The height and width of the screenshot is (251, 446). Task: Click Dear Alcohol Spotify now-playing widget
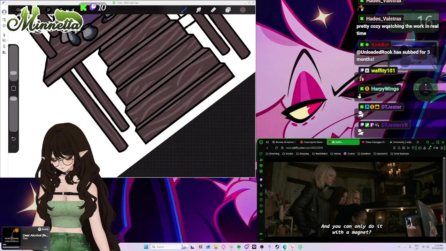tap(26, 237)
